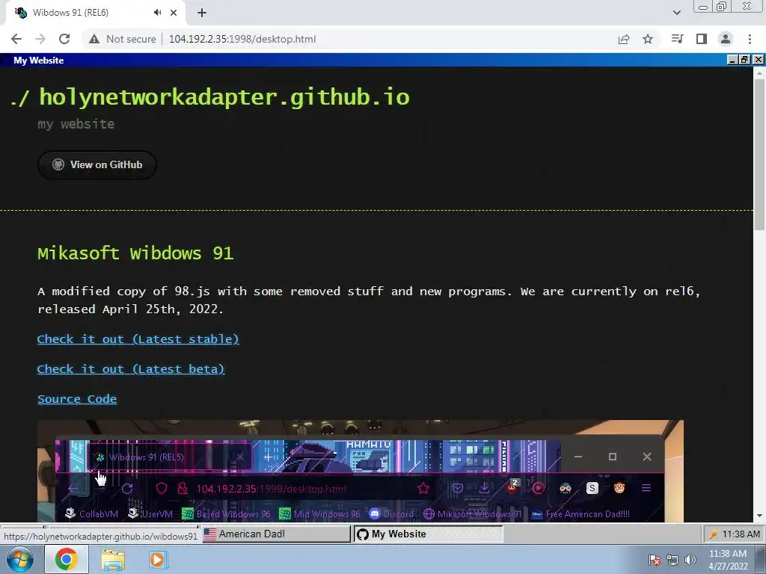The image size is (766, 574).
Task: Select My Website button in inner taskbar
Action: pyautogui.click(x=428, y=534)
